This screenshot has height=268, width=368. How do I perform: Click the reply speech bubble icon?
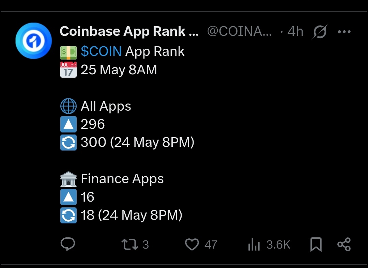pos(68,244)
